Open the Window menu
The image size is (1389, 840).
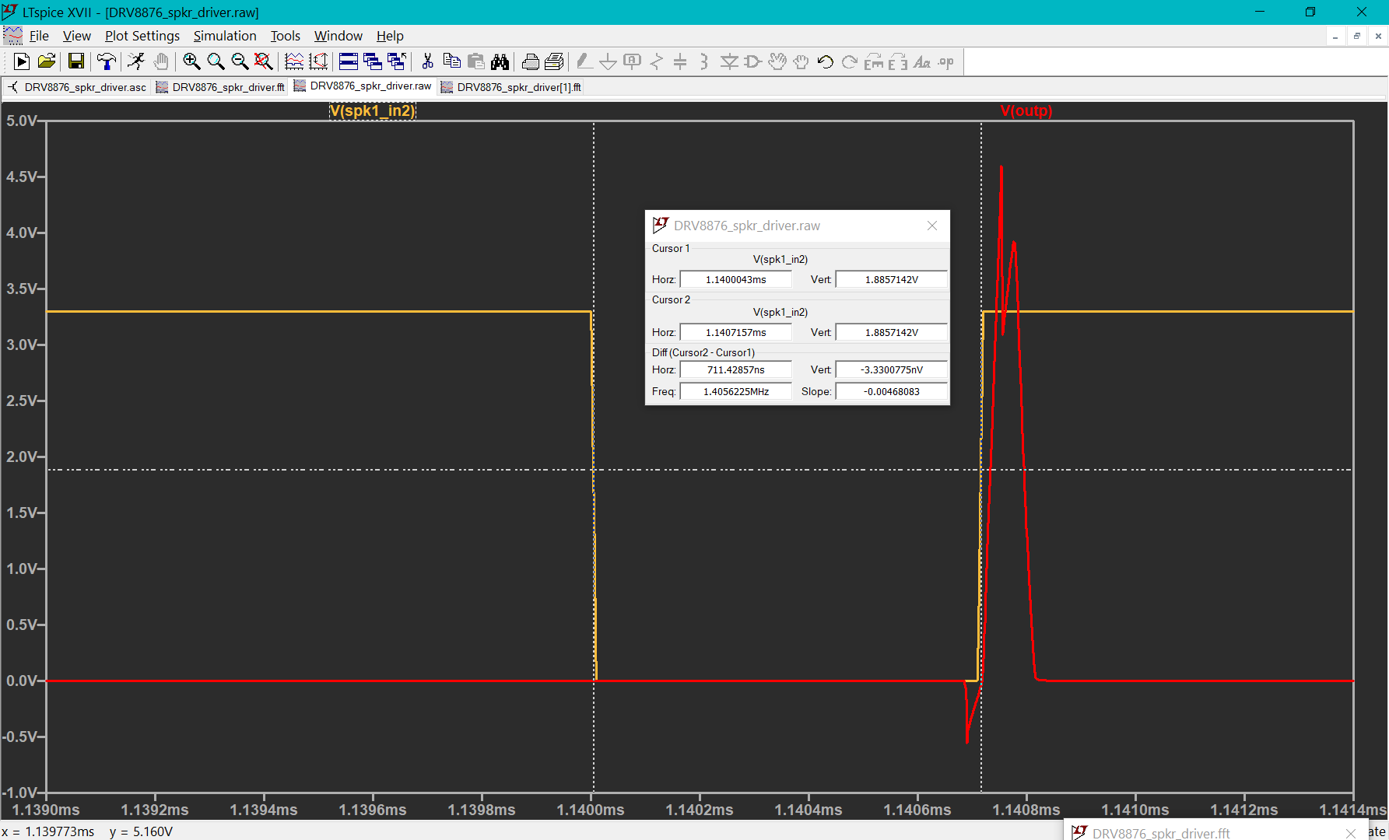coord(338,36)
